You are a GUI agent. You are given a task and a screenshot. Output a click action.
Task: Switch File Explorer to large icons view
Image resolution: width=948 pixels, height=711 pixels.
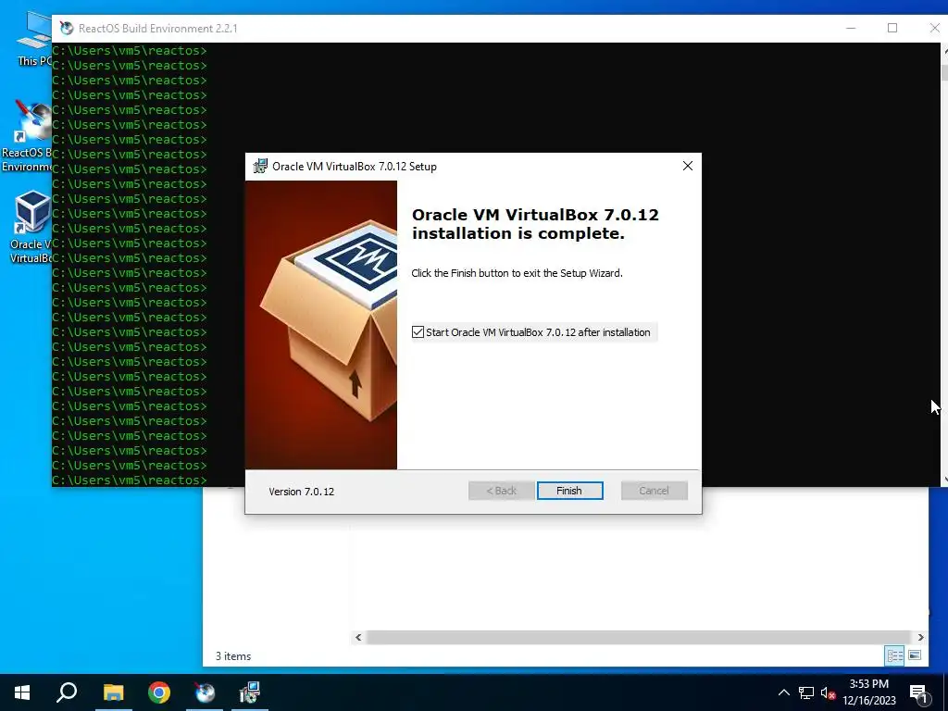point(915,655)
